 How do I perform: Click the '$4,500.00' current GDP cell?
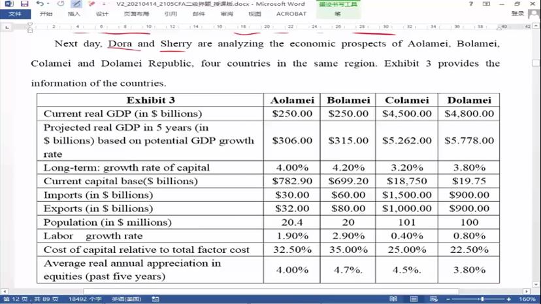tap(407, 114)
